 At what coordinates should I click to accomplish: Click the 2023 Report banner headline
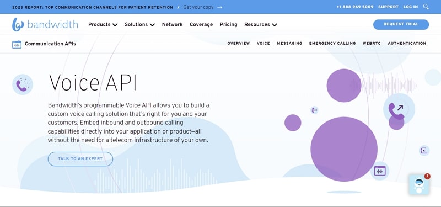[x=93, y=7]
